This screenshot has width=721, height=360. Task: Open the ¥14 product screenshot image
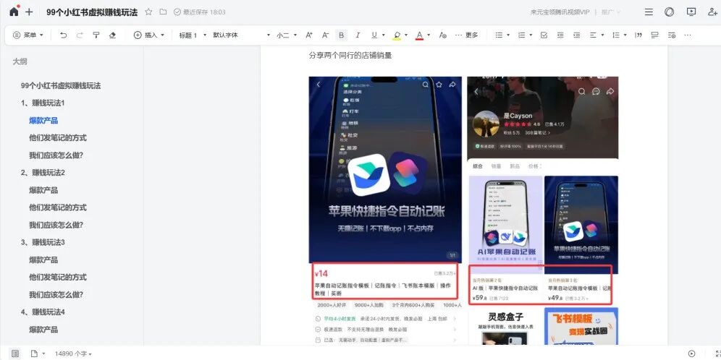pos(385,211)
